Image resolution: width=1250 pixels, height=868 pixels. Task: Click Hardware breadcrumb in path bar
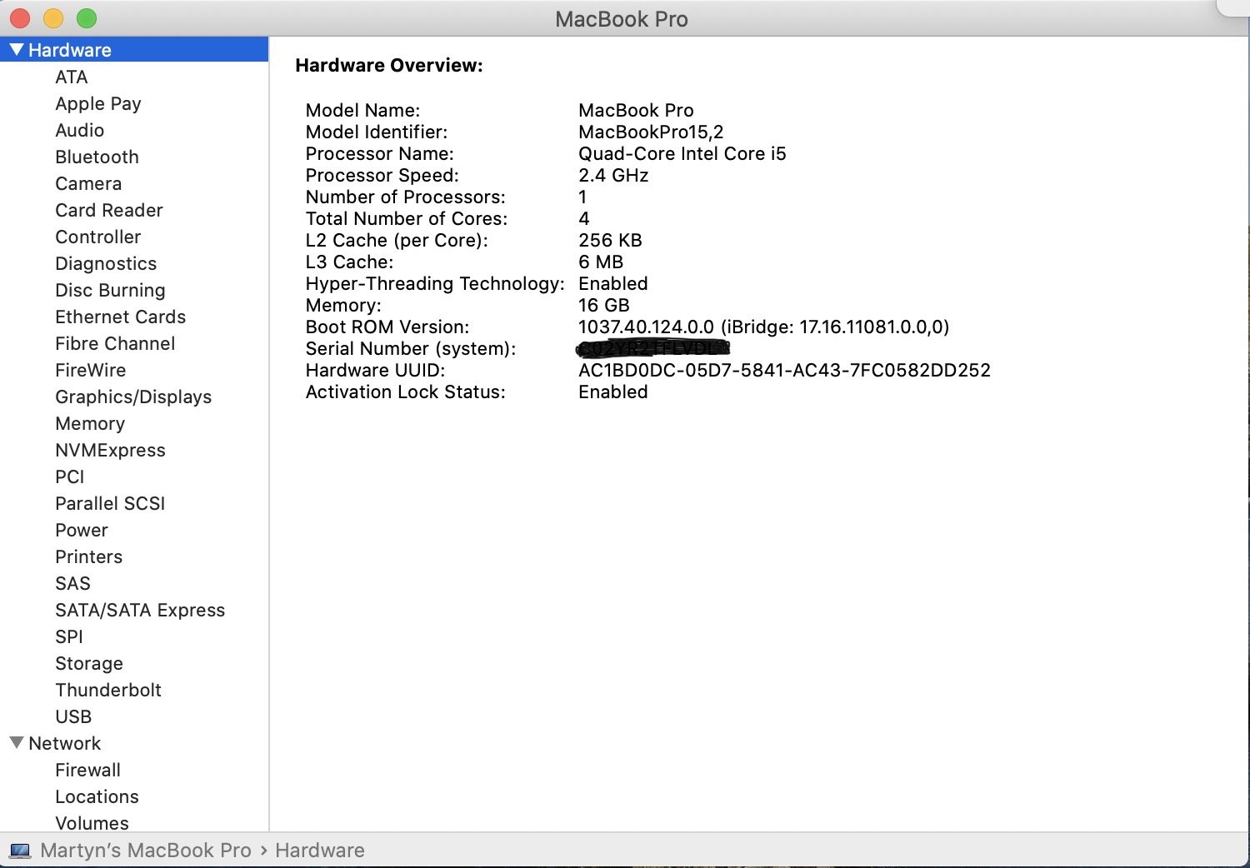click(x=320, y=851)
